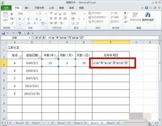162x126 pixels.
Task: Click the Insert Function fx icon
Action: click(44, 38)
